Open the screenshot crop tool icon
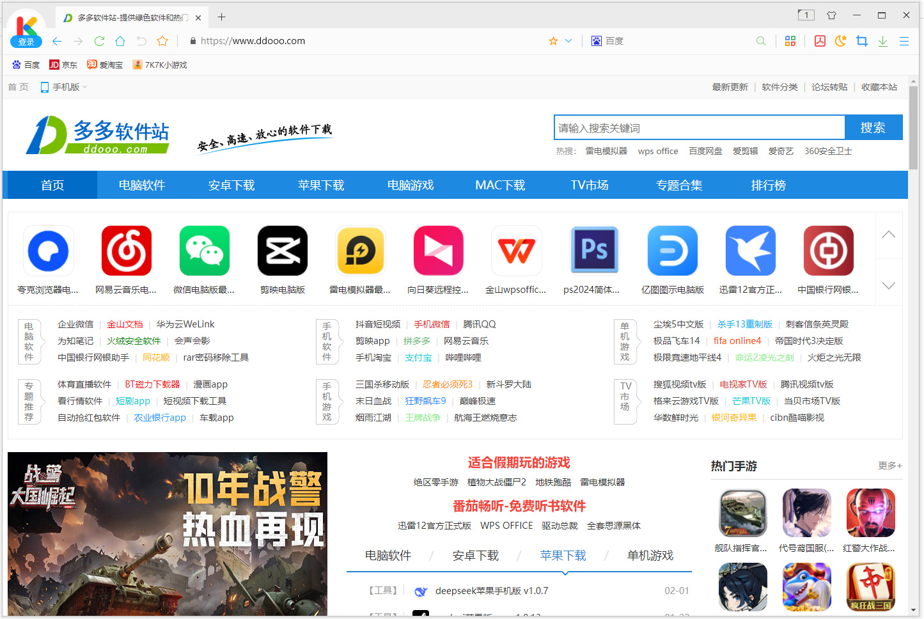The width and height of the screenshot is (924, 619). click(862, 40)
